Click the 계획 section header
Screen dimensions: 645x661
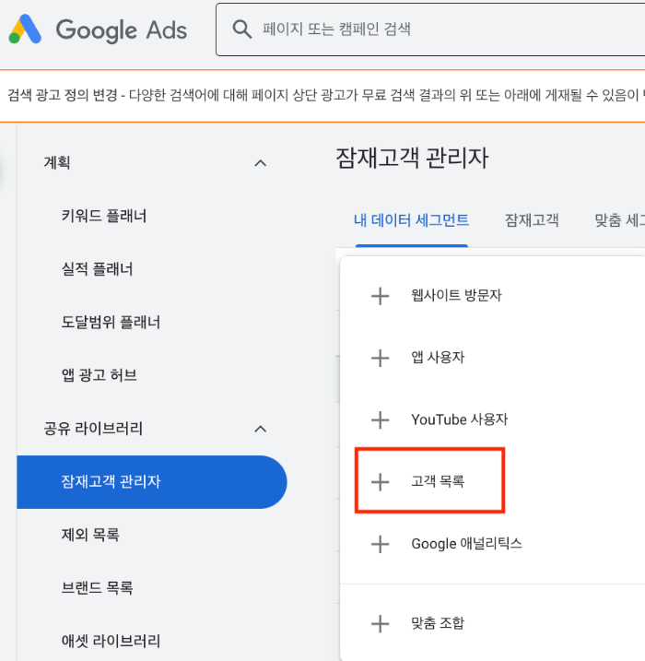pos(57,163)
